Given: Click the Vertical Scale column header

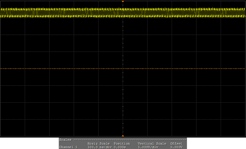Looking at the screenshot, I should point(152,144).
